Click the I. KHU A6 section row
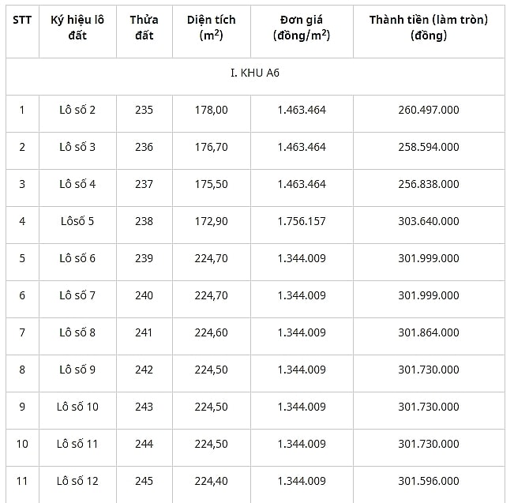The width and height of the screenshot is (514, 503). pos(255,73)
